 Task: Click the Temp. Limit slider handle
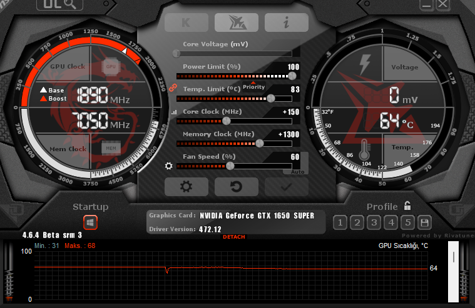pos(271,98)
